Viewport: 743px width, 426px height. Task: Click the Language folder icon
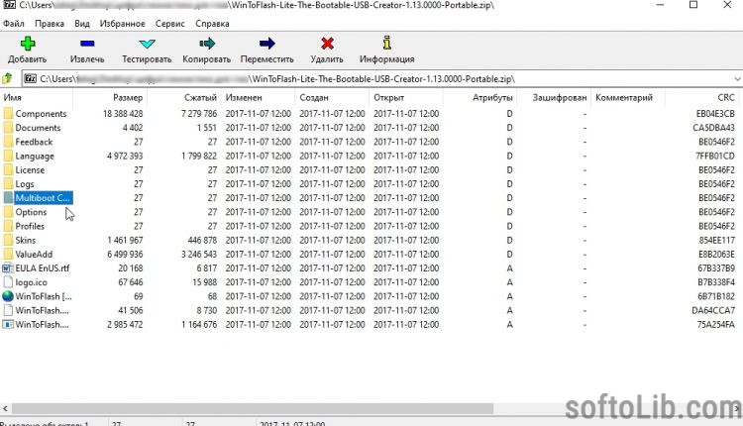tap(8, 156)
